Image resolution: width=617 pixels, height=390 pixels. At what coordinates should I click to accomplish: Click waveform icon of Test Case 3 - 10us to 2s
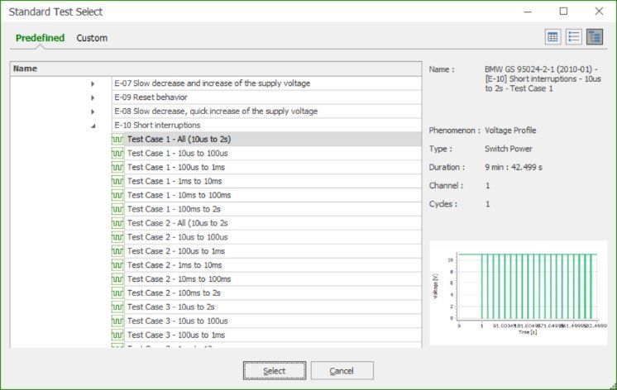(x=117, y=307)
